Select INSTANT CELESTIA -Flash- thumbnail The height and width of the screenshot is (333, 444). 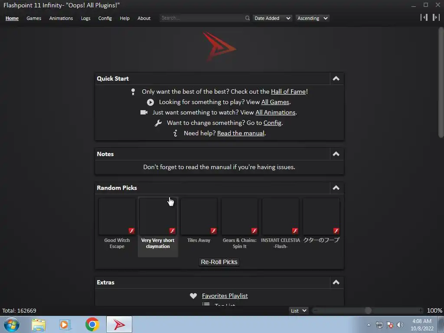pos(281,217)
